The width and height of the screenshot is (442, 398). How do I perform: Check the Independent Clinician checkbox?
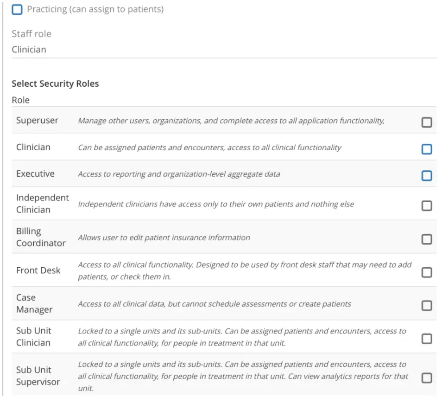(x=427, y=205)
